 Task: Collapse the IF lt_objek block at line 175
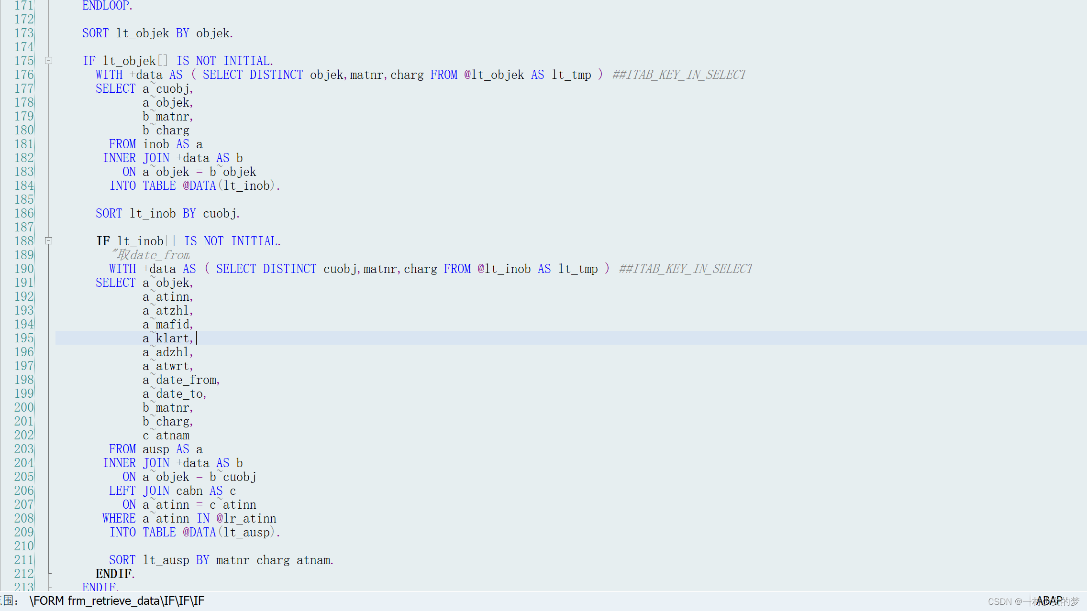pyautogui.click(x=48, y=61)
